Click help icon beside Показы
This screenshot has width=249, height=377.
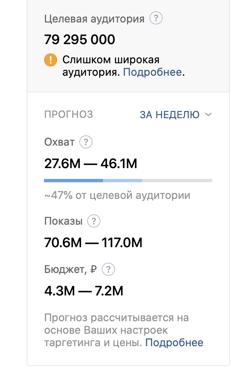[94, 221]
